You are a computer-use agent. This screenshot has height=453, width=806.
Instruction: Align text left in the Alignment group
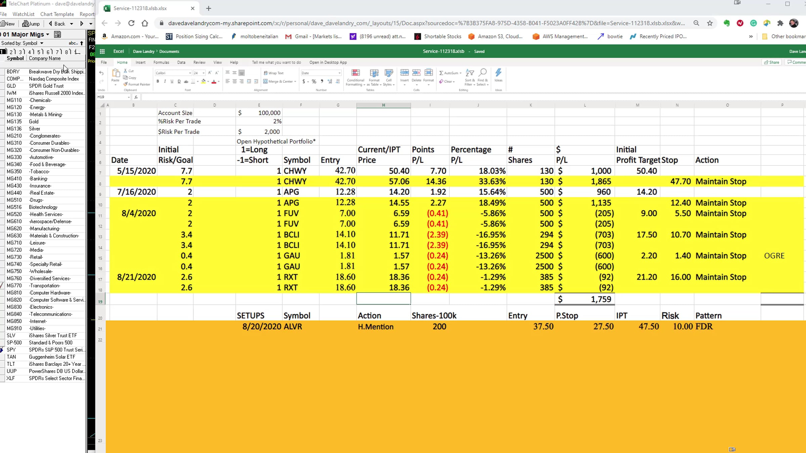227,81
